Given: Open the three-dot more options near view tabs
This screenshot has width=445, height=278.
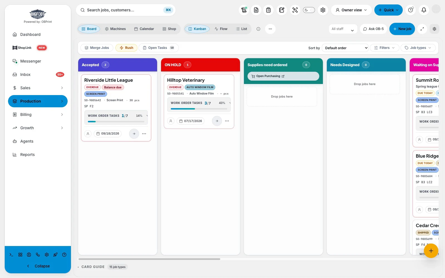Looking at the screenshot, I should [x=270, y=29].
